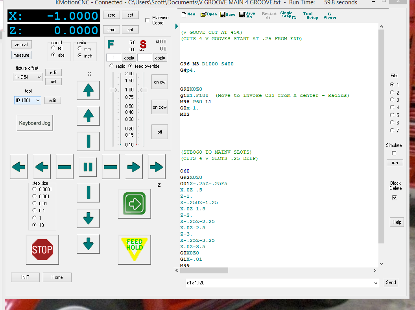Click the feed override value input field
Image resolution: width=415 pixels, height=310 pixels.
(113, 58)
